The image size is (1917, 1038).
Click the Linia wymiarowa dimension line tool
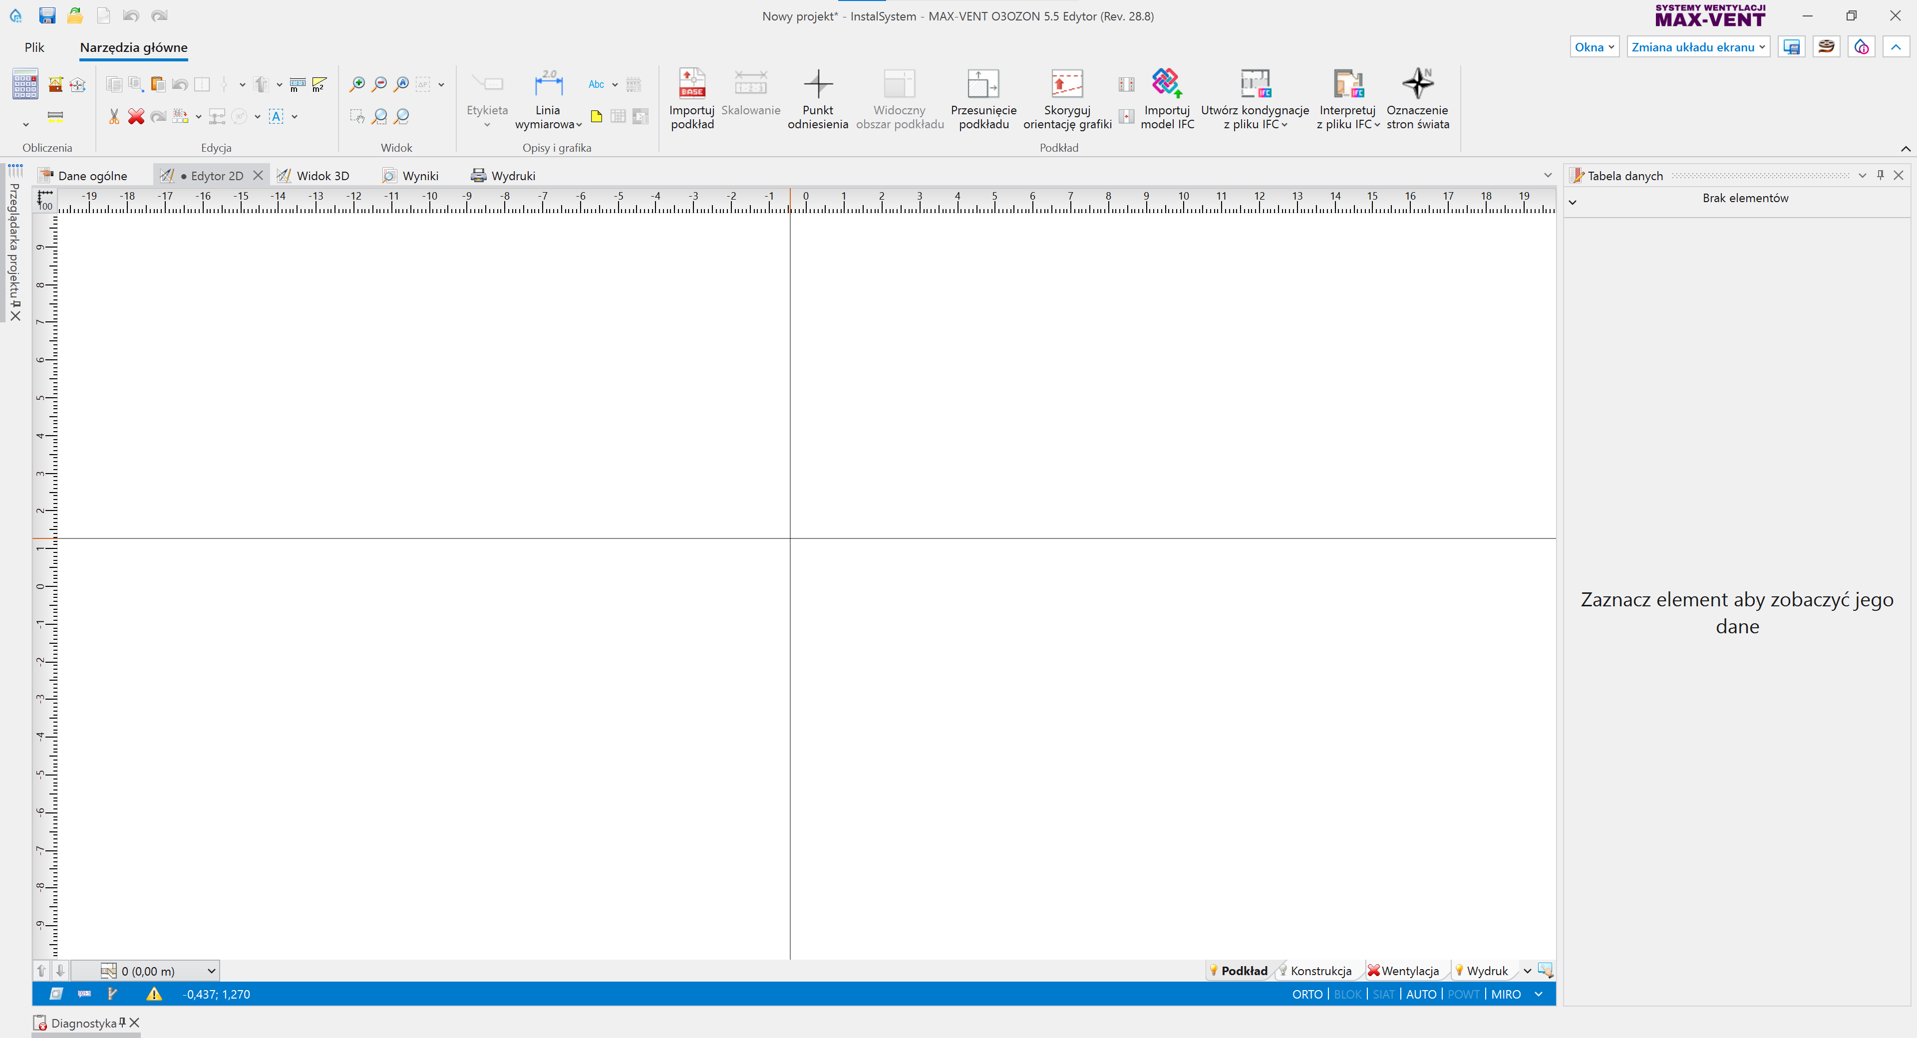[549, 99]
